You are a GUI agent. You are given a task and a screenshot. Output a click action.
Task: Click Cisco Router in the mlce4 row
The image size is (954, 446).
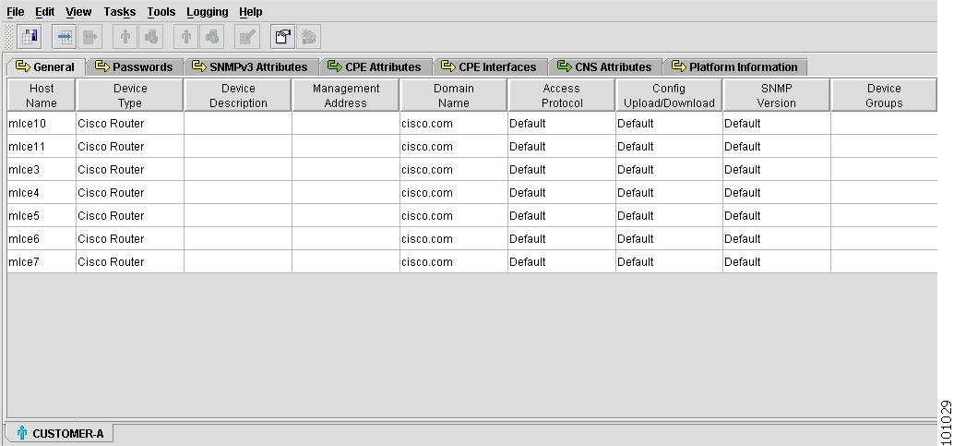click(129, 193)
